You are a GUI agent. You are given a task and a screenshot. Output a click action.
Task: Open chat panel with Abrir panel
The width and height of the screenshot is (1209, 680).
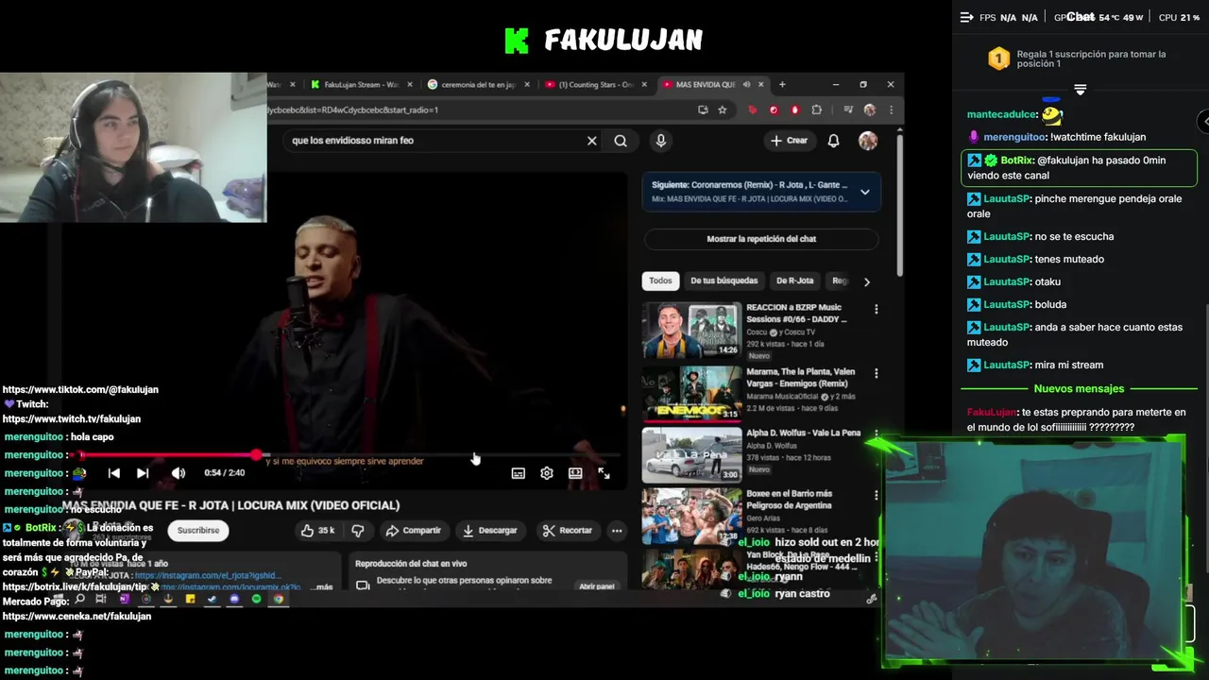(x=596, y=586)
